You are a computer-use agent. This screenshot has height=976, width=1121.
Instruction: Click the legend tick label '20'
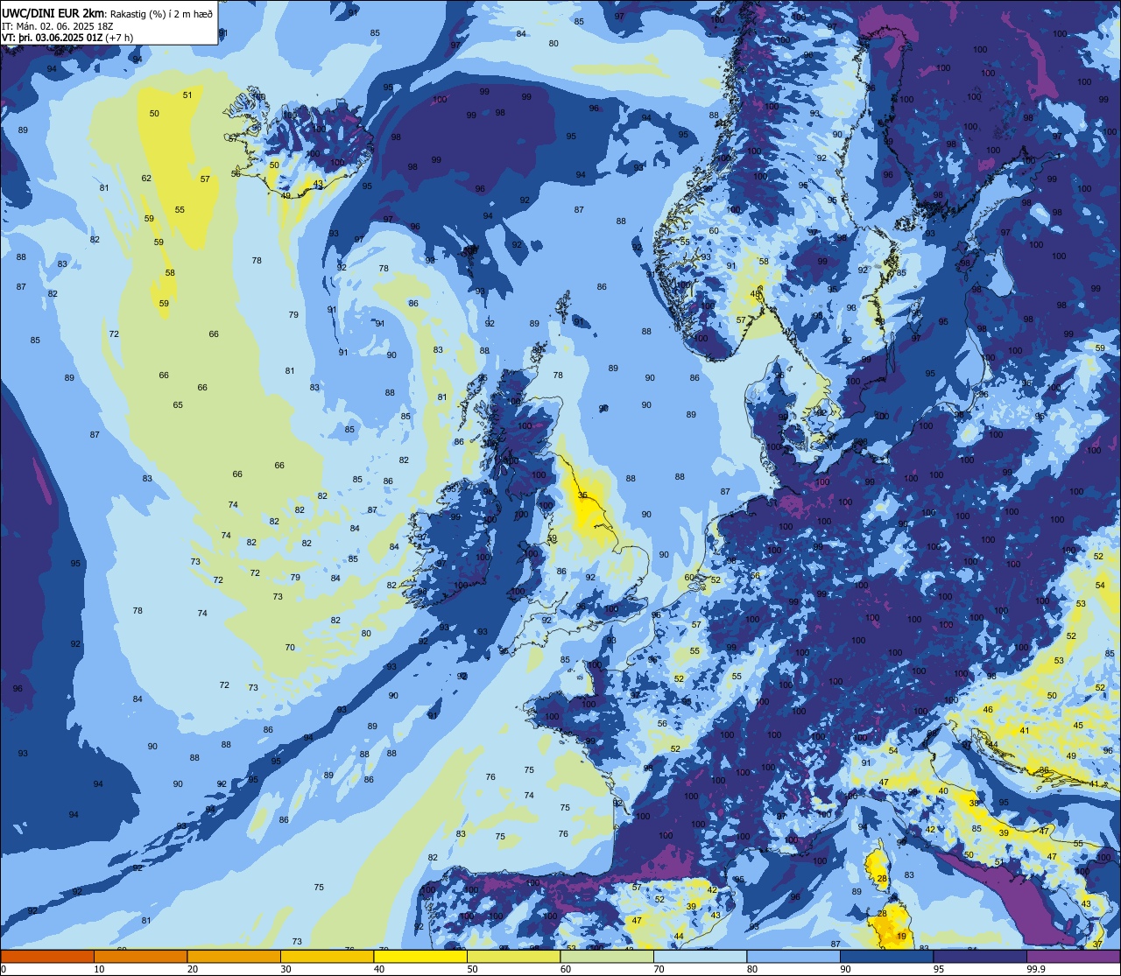point(193,969)
